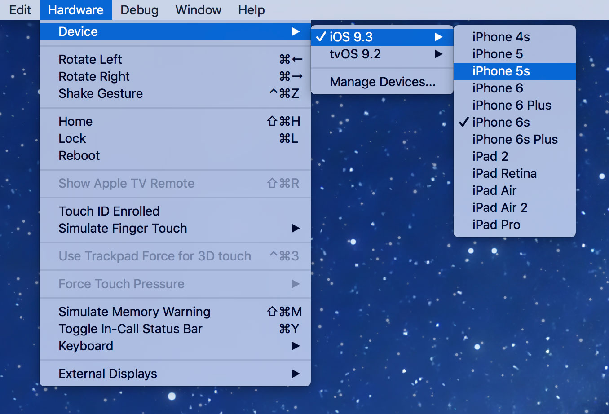The image size is (609, 414).
Task: Close the Hardware menu in menu bar
Action: [75, 10]
